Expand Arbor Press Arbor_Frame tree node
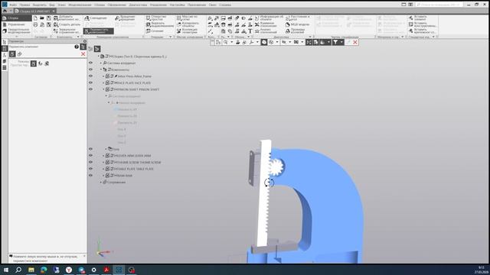 103,76
